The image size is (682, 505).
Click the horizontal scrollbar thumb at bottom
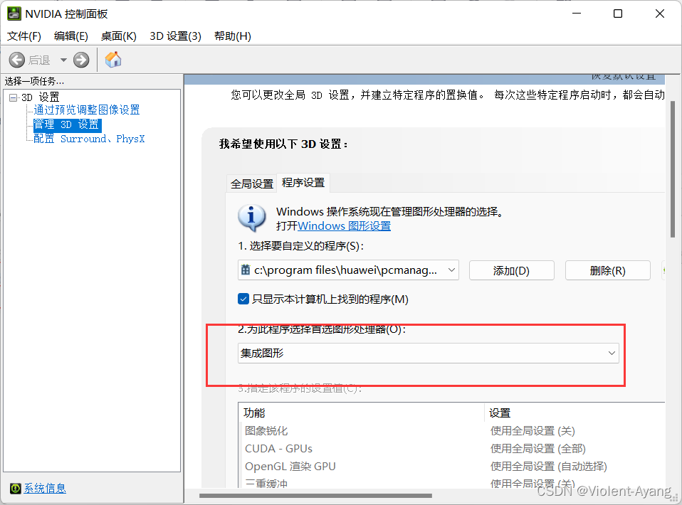click(316, 496)
